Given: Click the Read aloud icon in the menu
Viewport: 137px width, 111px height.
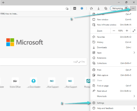Looking at the screenshot, I should tap(94, 91).
